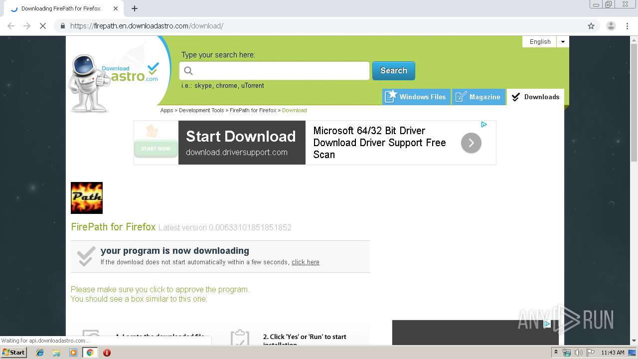Click the network tray icon
This screenshot has width=638, height=359.
tap(567, 353)
